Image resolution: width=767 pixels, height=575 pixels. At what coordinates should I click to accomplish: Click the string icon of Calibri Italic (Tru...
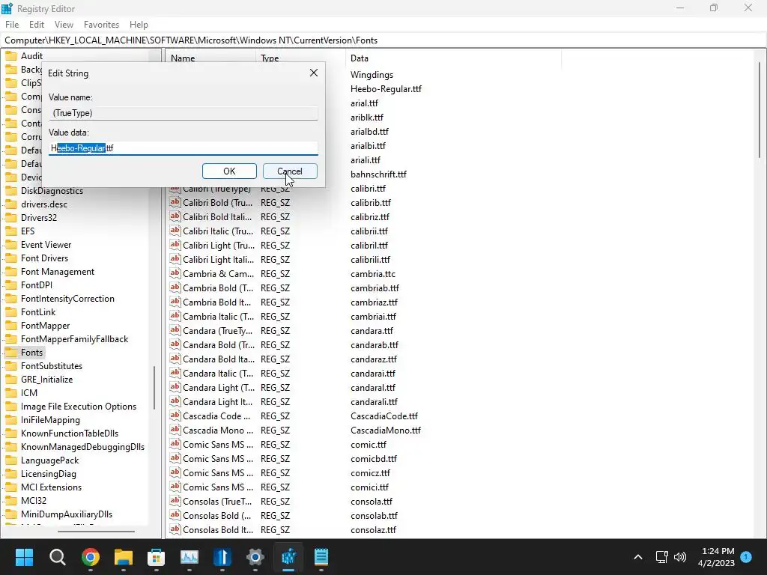click(x=175, y=231)
